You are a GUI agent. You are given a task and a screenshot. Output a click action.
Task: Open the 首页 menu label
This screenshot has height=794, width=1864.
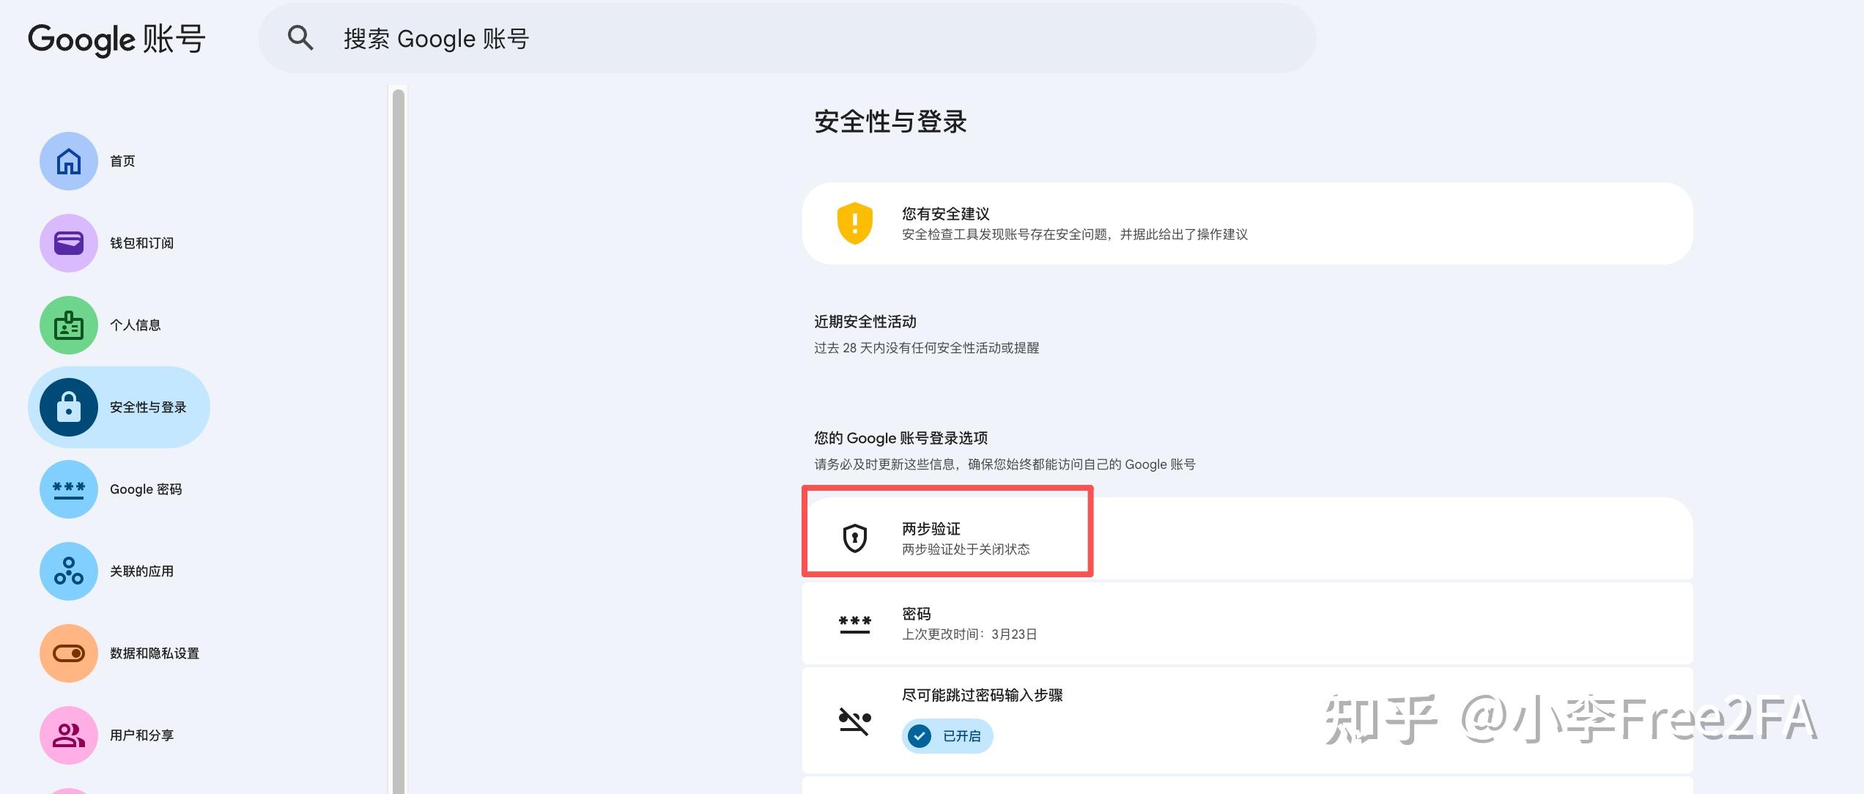point(122,161)
